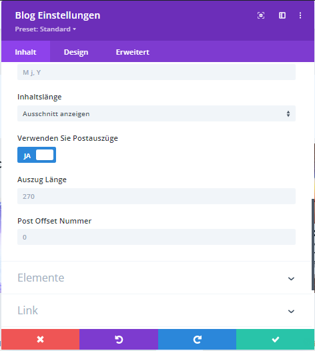This screenshot has width=315, height=351.
Task: Select the Inhalt tab
Action: [x=25, y=52]
